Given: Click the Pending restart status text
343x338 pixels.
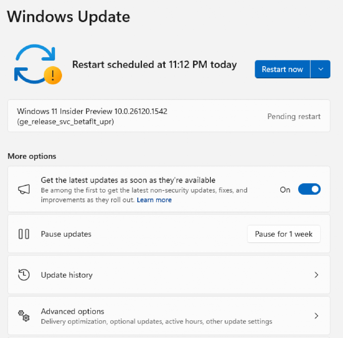Looking at the screenshot, I should point(294,116).
